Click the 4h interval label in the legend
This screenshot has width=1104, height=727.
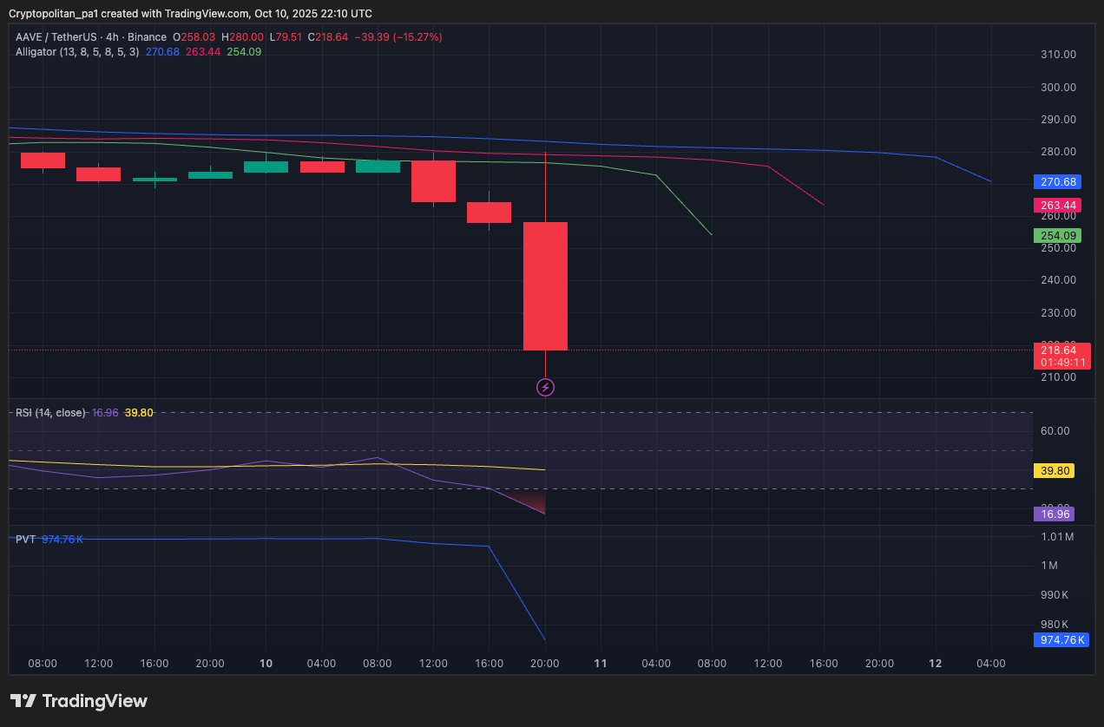pos(110,37)
